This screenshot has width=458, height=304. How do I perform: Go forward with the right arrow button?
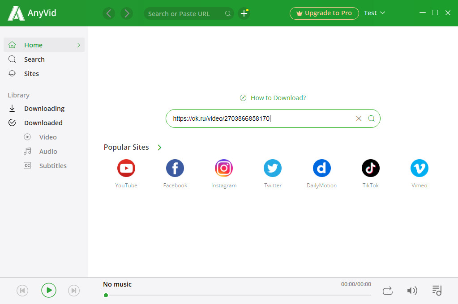tap(127, 13)
